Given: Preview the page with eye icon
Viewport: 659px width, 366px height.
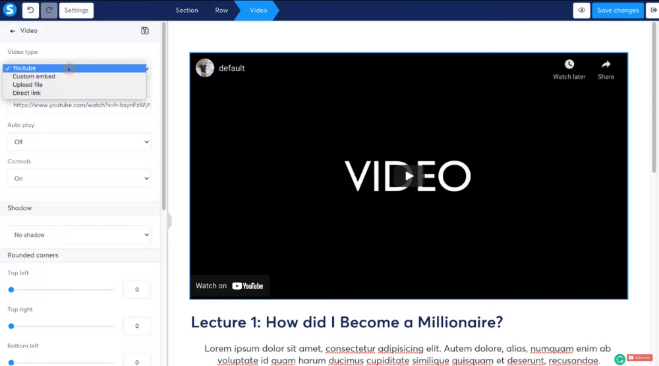Looking at the screenshot, I should click(581, 10).
